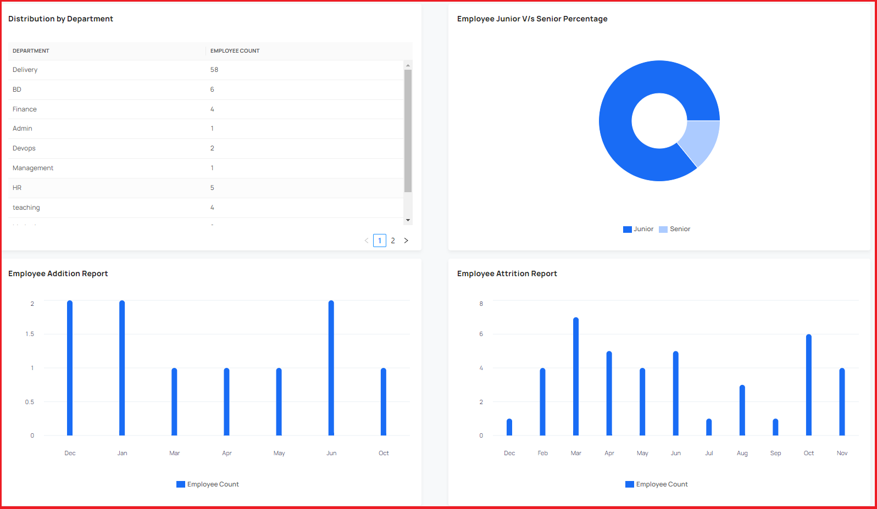This screenshot has height=509, width=877.
Task: Select the Devops department row
Action: pyautogui.click(x=206, y=148)
